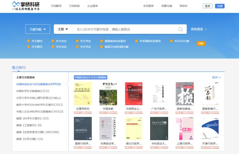This screenshot has width=239, height=154.
Task: Click the 登录 login button
Action: tap(207, 6)
